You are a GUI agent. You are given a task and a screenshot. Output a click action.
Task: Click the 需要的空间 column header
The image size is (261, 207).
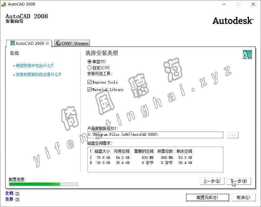tap(143, 151)
